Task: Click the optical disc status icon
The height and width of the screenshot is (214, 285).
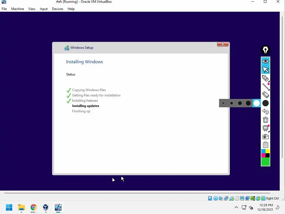Action: (x=215, y=198)
